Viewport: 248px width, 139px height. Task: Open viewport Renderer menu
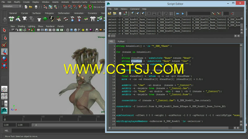(x=50, y=26)
